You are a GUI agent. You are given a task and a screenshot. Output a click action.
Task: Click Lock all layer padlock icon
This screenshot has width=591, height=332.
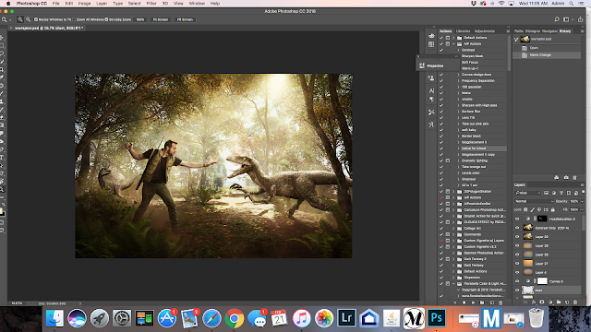(553, 209)
